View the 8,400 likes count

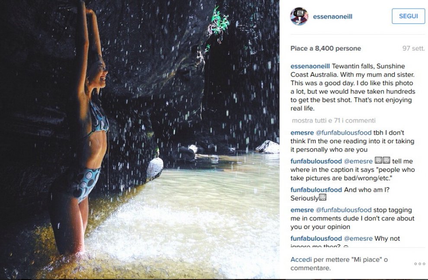(326, 48)
